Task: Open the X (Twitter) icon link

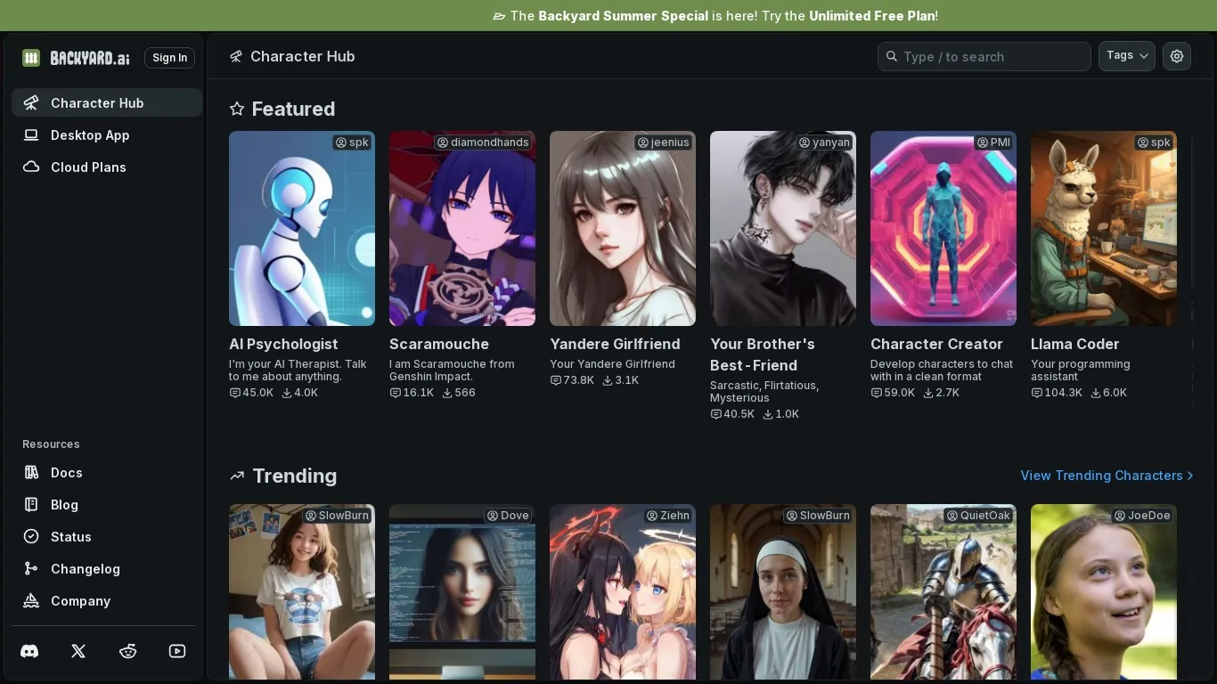Action: (x=78, y=651)
